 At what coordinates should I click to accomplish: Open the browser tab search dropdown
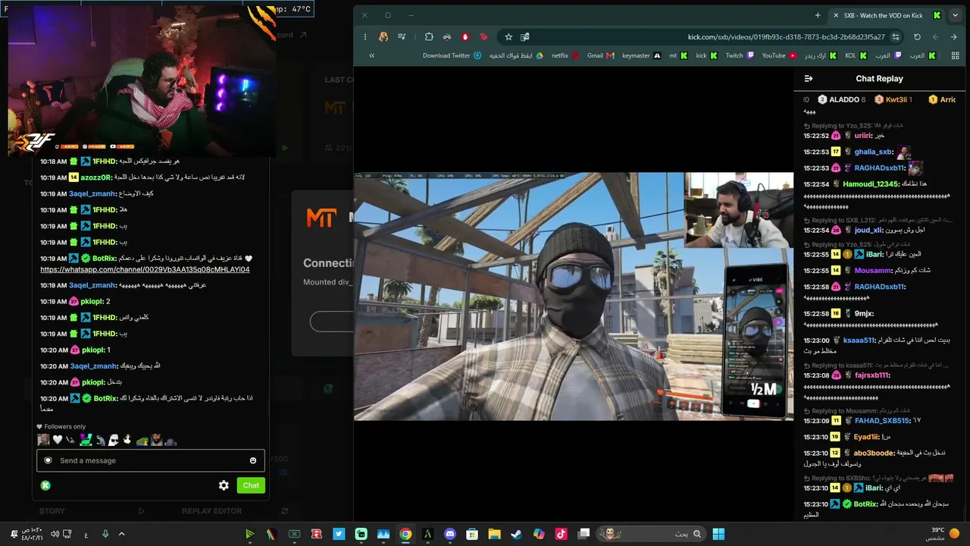coord(955,15)
